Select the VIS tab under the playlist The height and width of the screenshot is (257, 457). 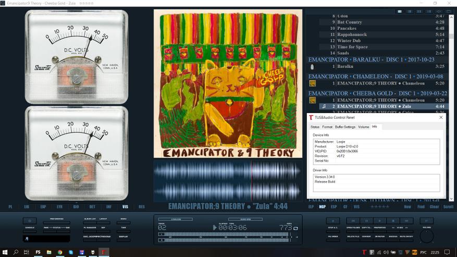coord(356,206)
